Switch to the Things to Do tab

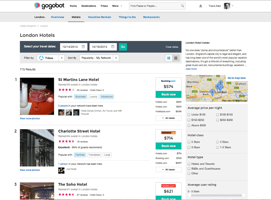click(x=127, y=17)
